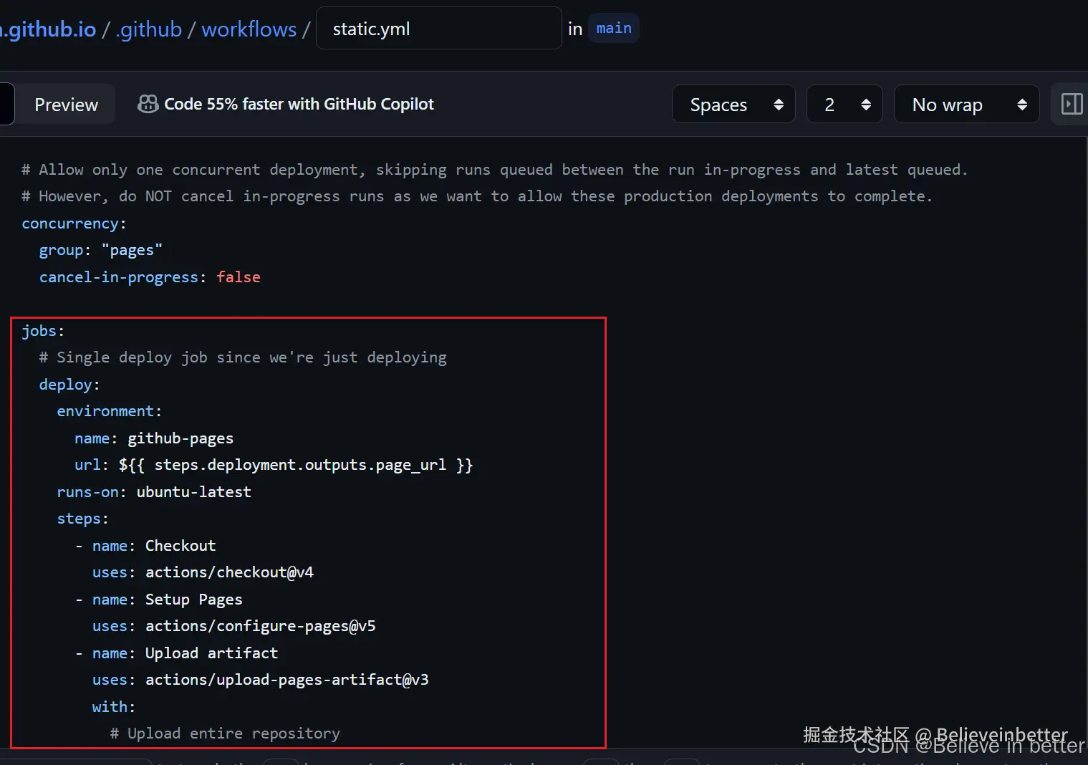Click the name: Setup Pages line
The height and width of the screenshot is (765, 1088).
159,600
